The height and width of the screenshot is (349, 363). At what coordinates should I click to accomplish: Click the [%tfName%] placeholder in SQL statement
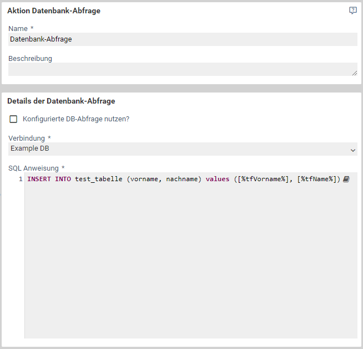[x=316, y=179]
